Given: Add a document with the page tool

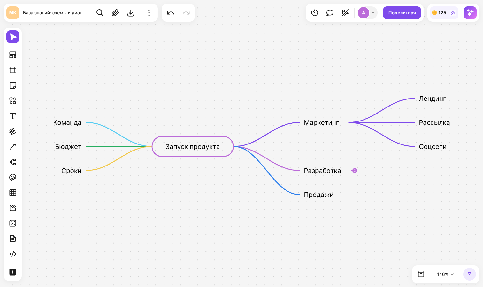Looking at the screenshot, I should [13, 239].
